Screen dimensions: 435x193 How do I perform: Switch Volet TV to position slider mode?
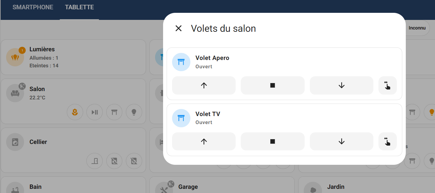[x=387, y=141]
